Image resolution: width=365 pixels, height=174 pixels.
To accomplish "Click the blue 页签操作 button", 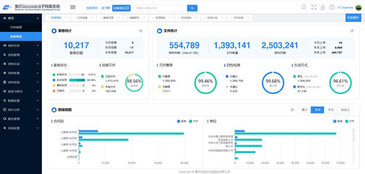I will 353,18.
